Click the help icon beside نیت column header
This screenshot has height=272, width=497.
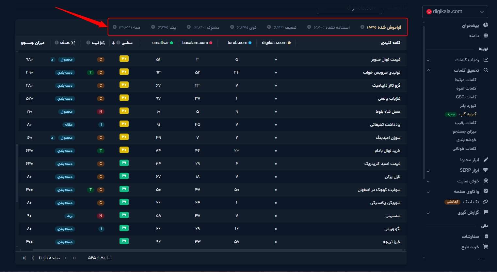click(x=88, y=43)
